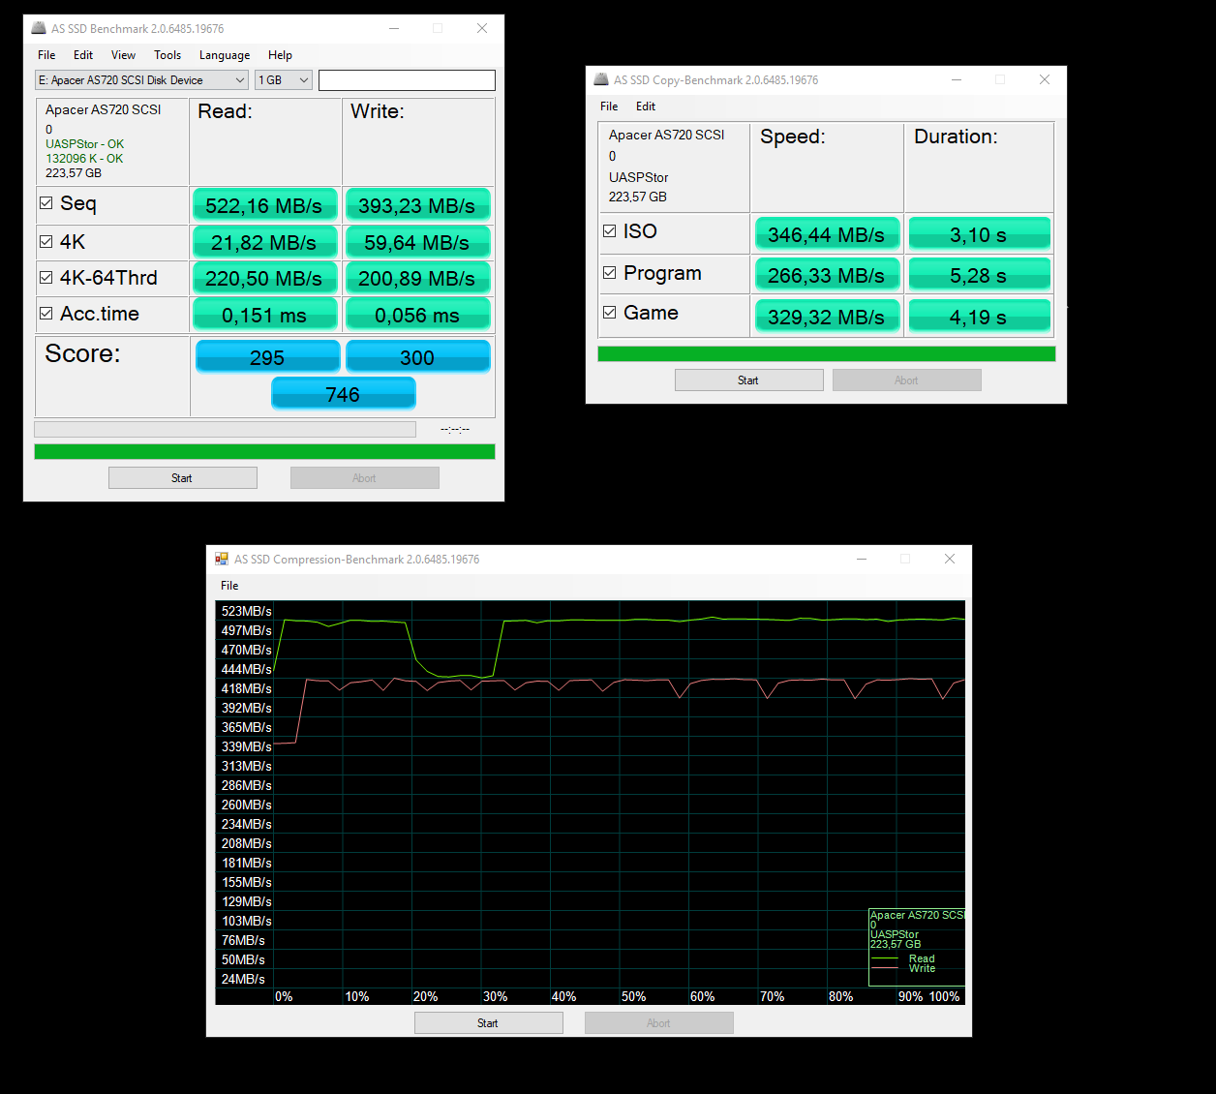
Task: Click the ISO duration 3,10 s
Action: point(980,234)
